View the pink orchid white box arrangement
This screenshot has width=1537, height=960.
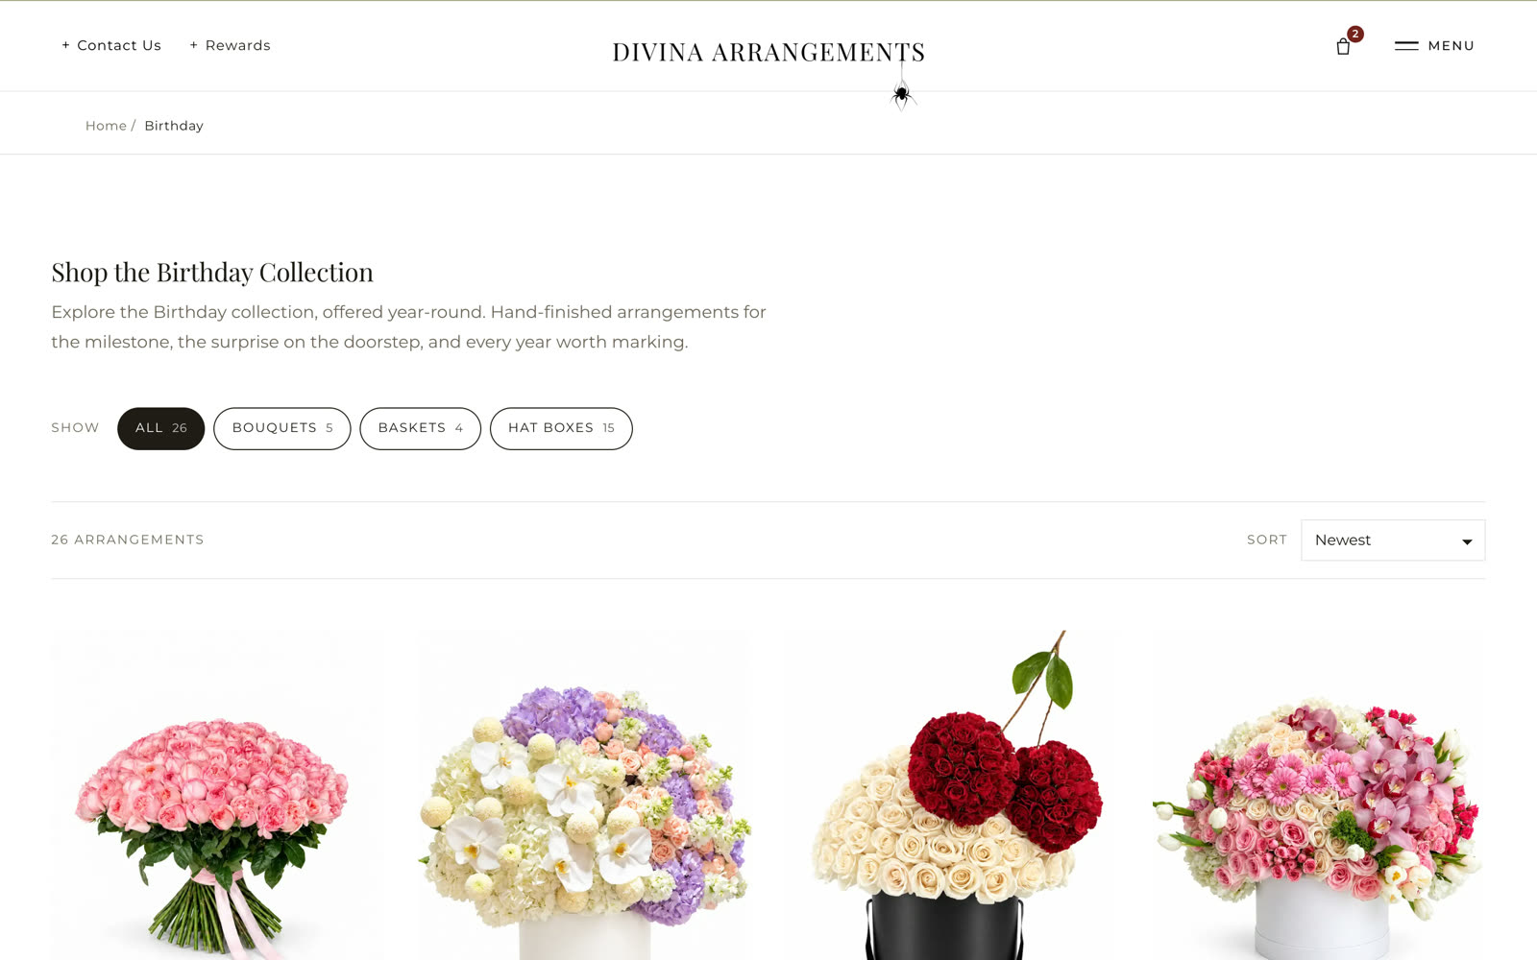pyautogui.click(x=1320, y=795)
